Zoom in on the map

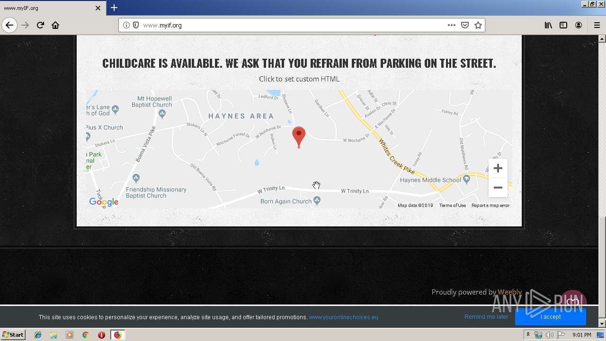point(498,168)
